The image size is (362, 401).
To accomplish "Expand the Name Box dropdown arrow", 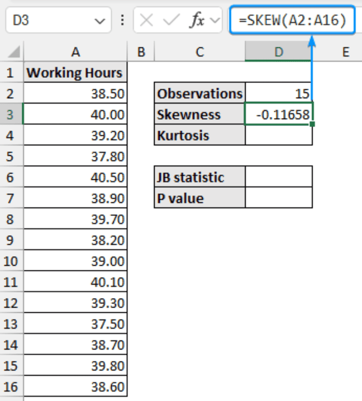I will 99,21.
